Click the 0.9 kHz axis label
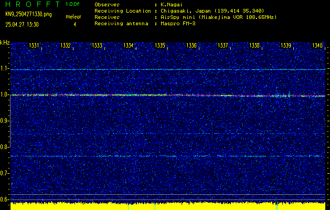This screenshot has width=330, height=210. tap(4, 121)
